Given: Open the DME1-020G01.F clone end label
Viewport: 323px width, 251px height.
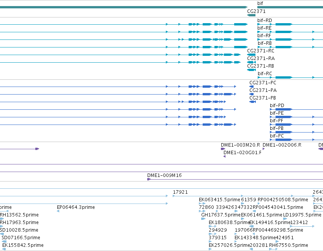Looking at the screenshot, I should (243, 153).
